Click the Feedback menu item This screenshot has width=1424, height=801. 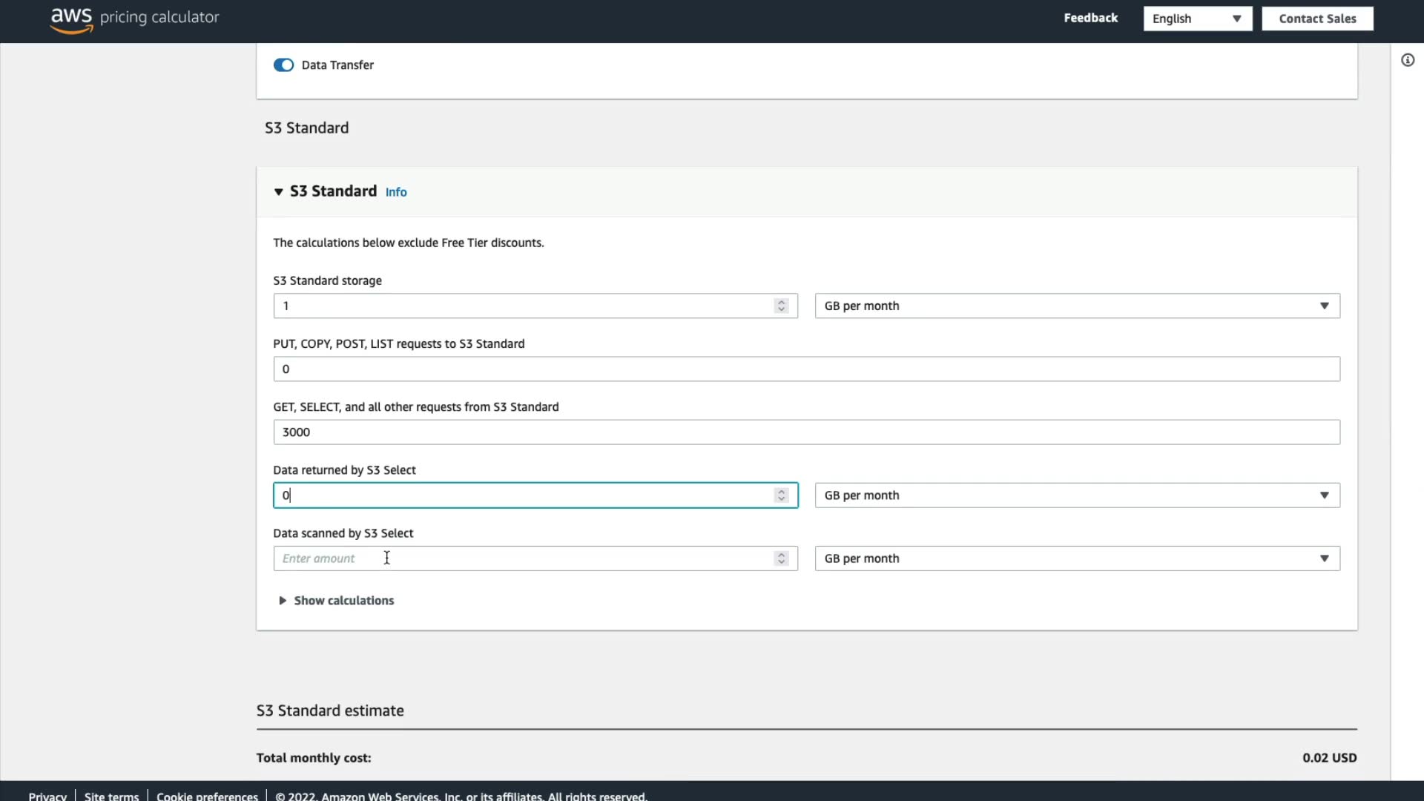pyautogui.click(x=1090, y=18)
